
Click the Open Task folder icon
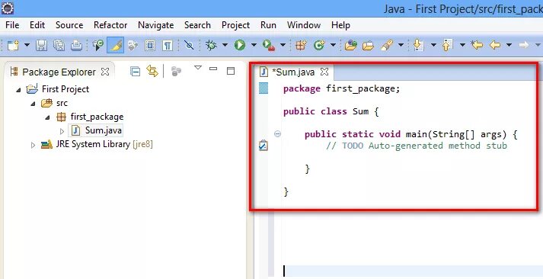(368, 46)
